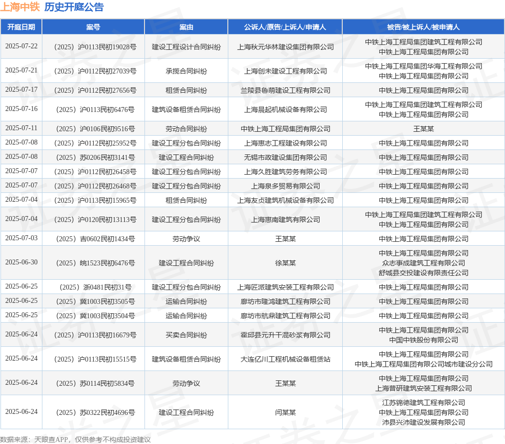Click cause 买卖合同纠纷
The height and width of the screenshot is (444, 505).
click(x=186, y=335)
